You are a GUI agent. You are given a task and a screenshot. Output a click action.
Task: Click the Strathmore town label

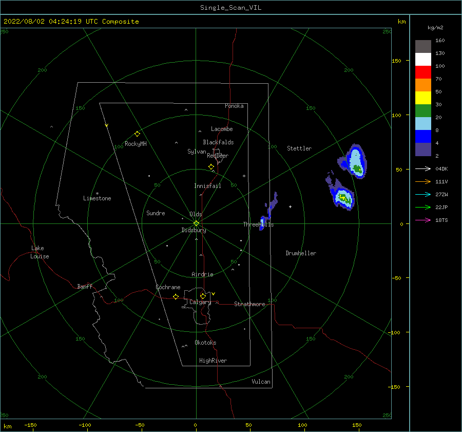point(249,304)
